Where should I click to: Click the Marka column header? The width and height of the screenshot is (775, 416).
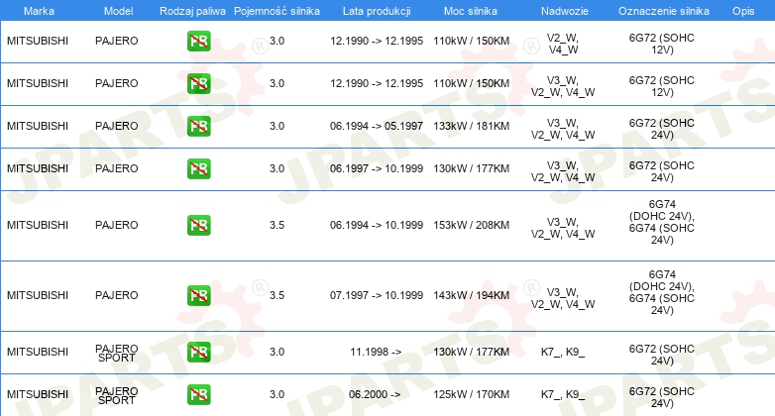(x=39, y=11)
